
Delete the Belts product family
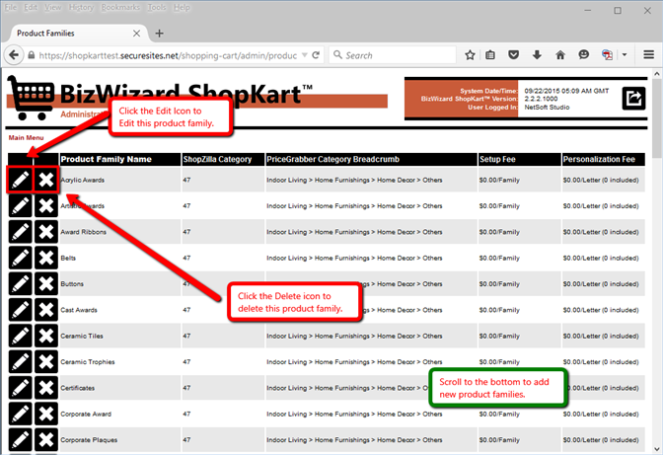click(46, 258)
